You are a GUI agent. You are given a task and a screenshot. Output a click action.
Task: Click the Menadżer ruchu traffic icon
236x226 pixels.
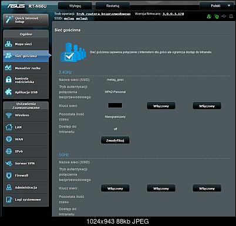[x=8, y=68]
